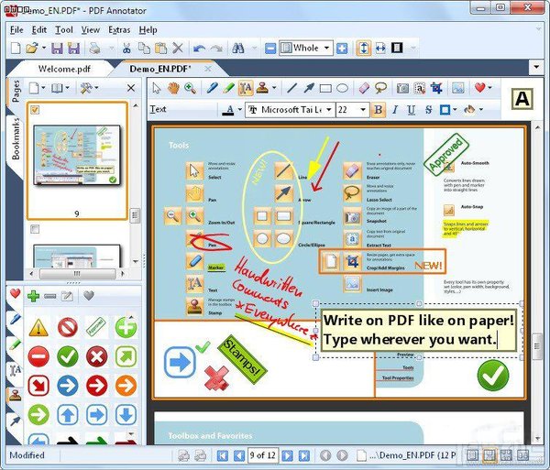This screenshot has height=470, width=550.
Task: Toggle the page 9 thumbnail checkbox
Action: pyautogui.click(x=35, y=110)
